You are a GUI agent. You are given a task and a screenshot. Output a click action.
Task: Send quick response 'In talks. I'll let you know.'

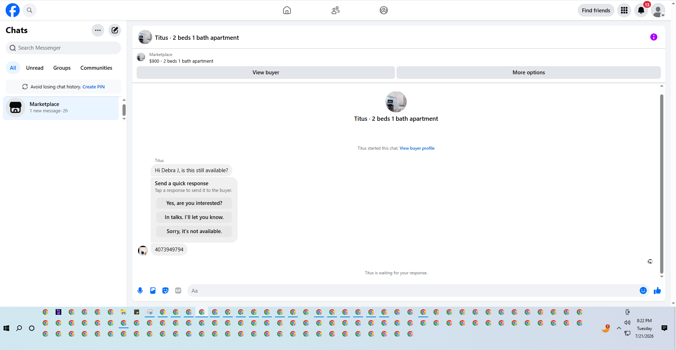pyautogui.click(x=194, y=217)
